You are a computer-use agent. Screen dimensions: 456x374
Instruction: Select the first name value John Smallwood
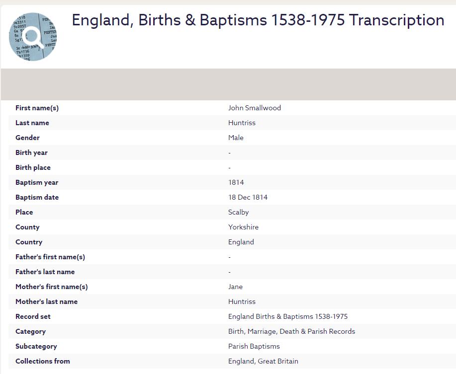coord(254,108)
